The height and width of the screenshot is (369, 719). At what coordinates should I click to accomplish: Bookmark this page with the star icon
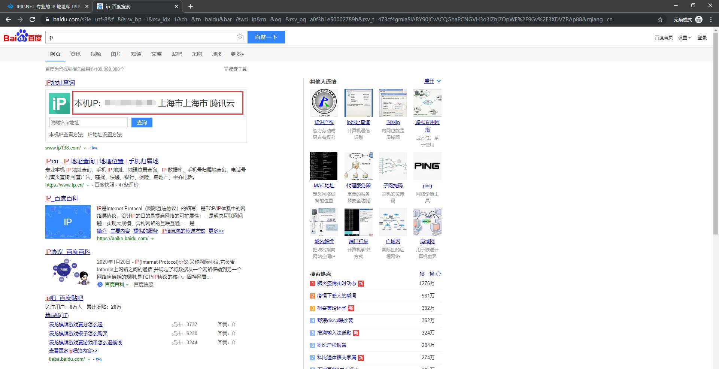(x=660, y=19)
